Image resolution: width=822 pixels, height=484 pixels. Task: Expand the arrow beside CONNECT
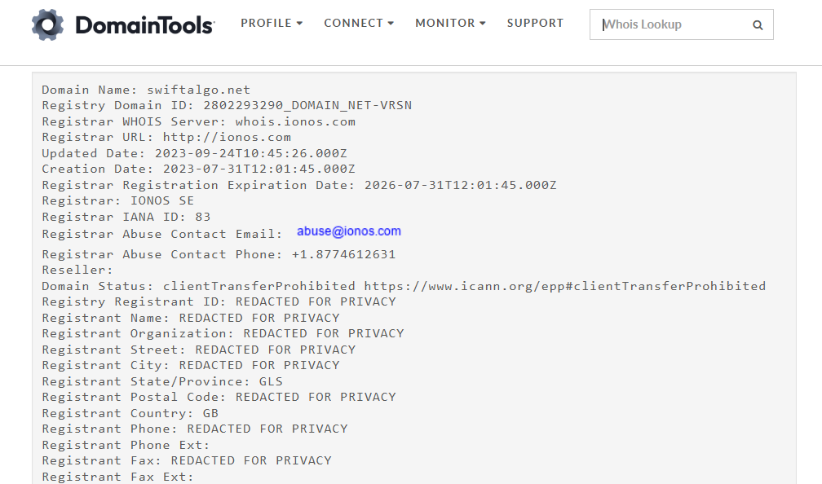coord(391,24)
